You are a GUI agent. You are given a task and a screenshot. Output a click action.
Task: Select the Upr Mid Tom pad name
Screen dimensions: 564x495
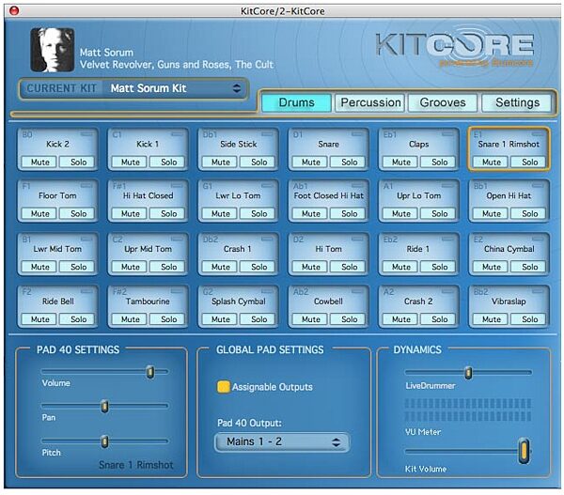point(148,249)
